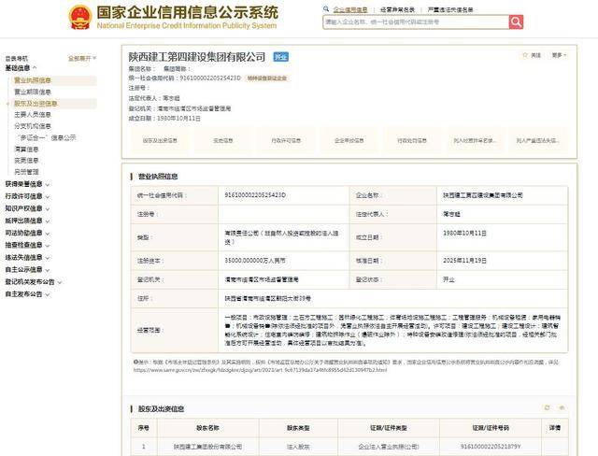Click the blue 开业 status badge

281,57
